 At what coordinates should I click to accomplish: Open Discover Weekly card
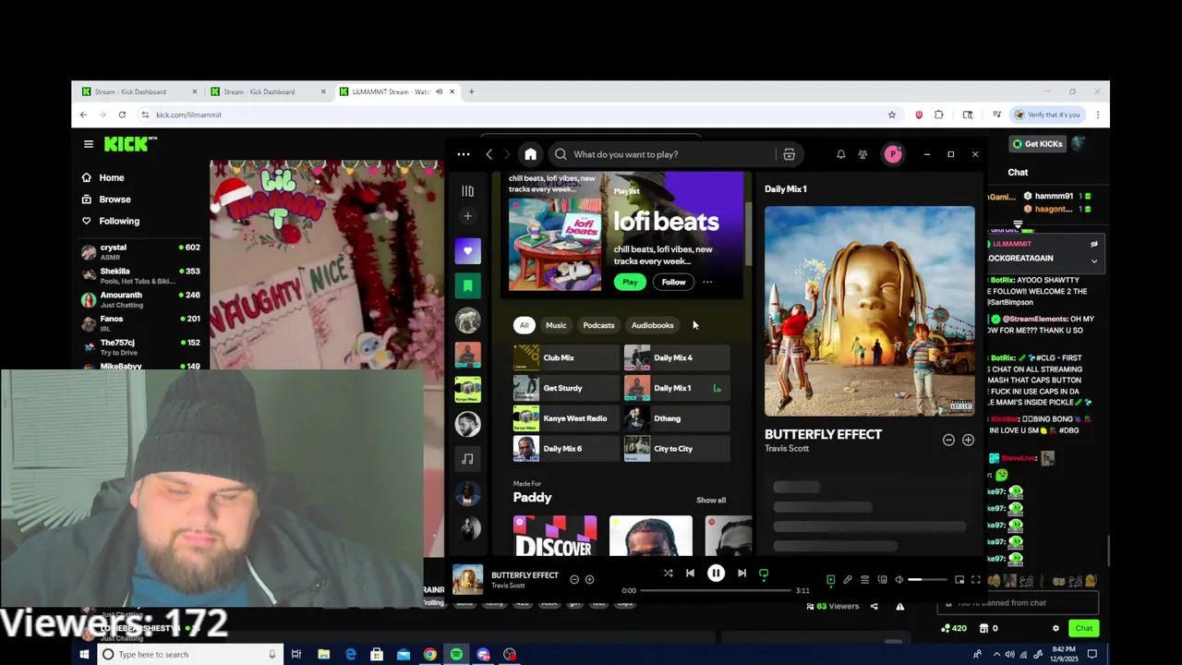click(x=555, y=537)
